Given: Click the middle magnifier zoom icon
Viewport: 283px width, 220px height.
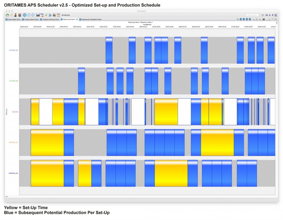Looking at the screenshot, I should coord(257,19).
